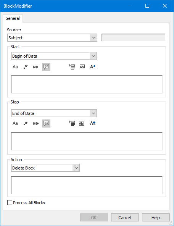Toggle case-sensitive Aa icon in Start section
The height and width of the screenshot is (226, 174).
pyautogui.click(x=15, y=67)
